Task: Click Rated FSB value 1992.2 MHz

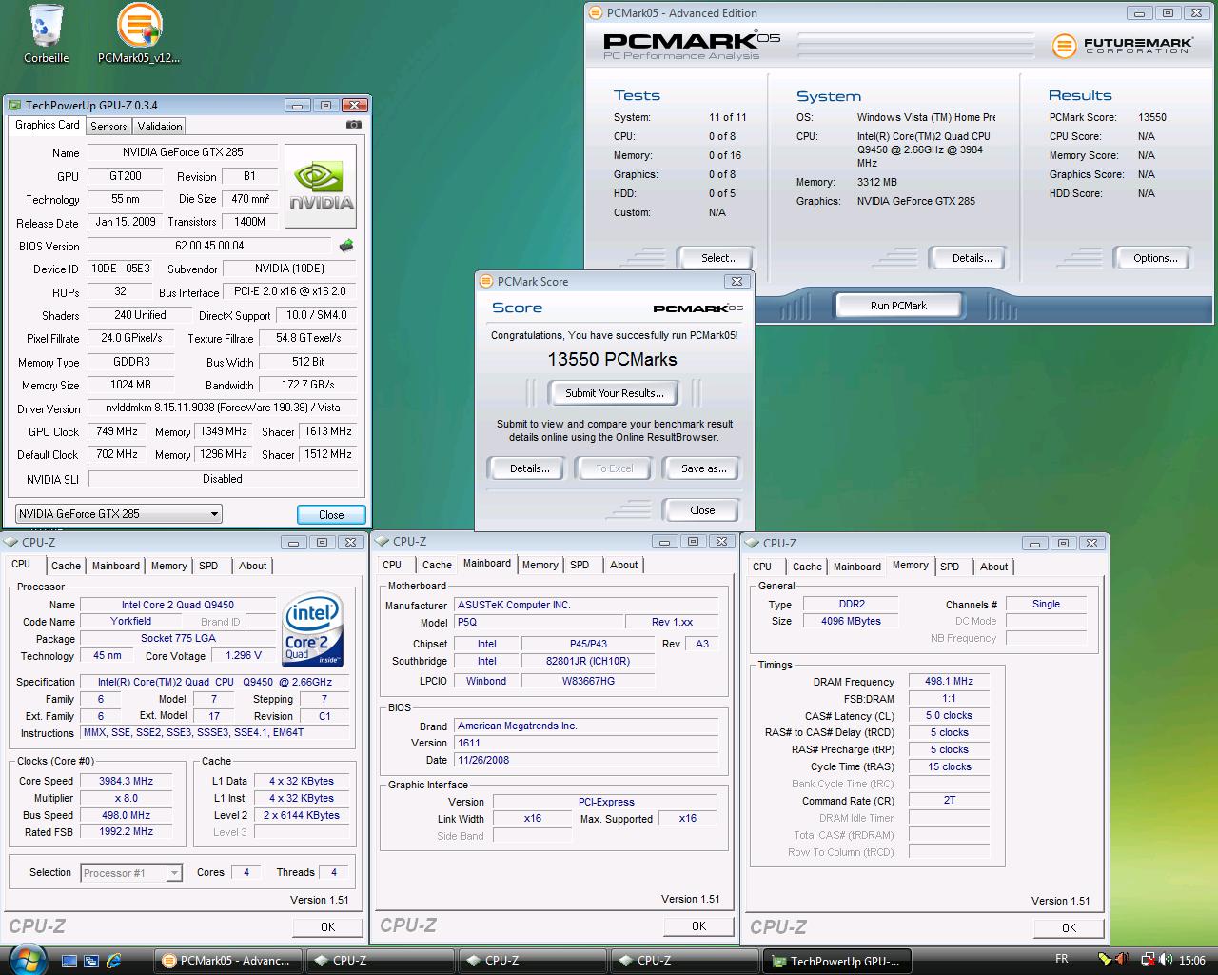Action: point(127,832)
